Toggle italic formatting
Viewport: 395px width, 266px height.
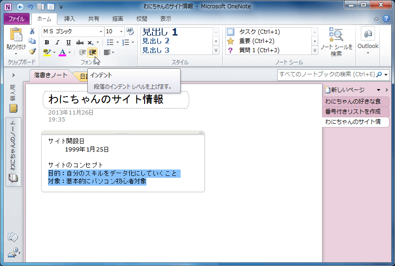click(57, 42)
